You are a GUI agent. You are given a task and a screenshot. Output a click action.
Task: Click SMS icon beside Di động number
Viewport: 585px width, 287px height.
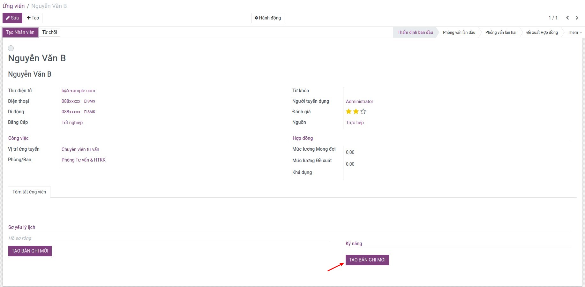(x=90, y=112)
